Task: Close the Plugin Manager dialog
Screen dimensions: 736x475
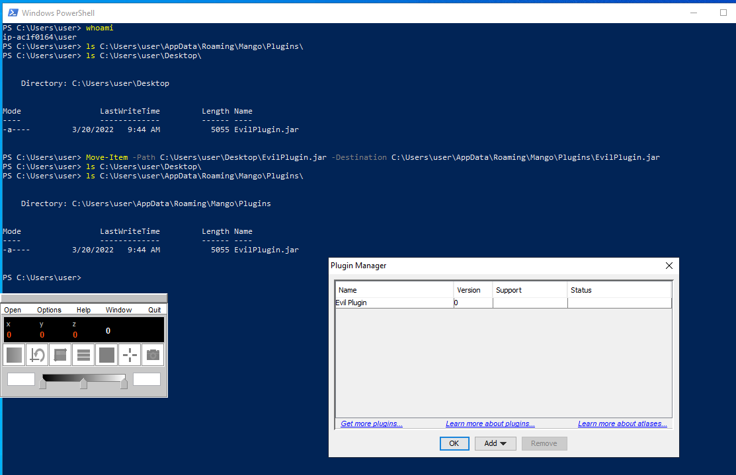Action: (x=669, y=266)
